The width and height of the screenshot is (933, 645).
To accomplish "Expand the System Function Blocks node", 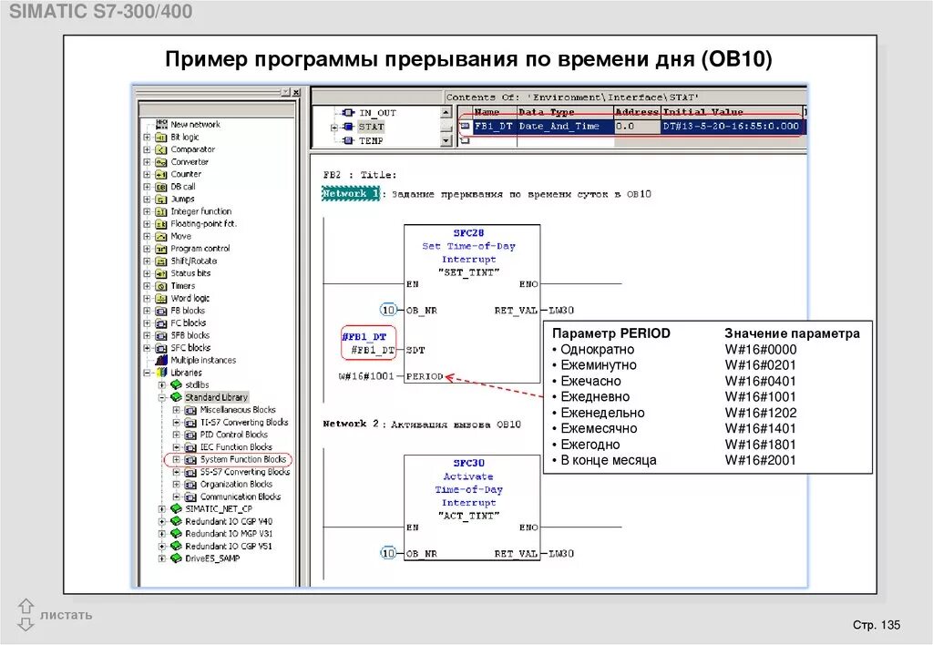I will 176,459.
